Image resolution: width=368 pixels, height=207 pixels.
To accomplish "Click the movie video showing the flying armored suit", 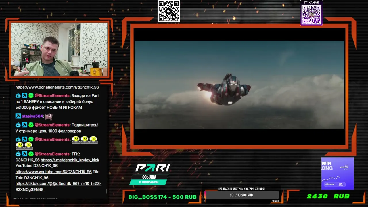I will 239,85.
